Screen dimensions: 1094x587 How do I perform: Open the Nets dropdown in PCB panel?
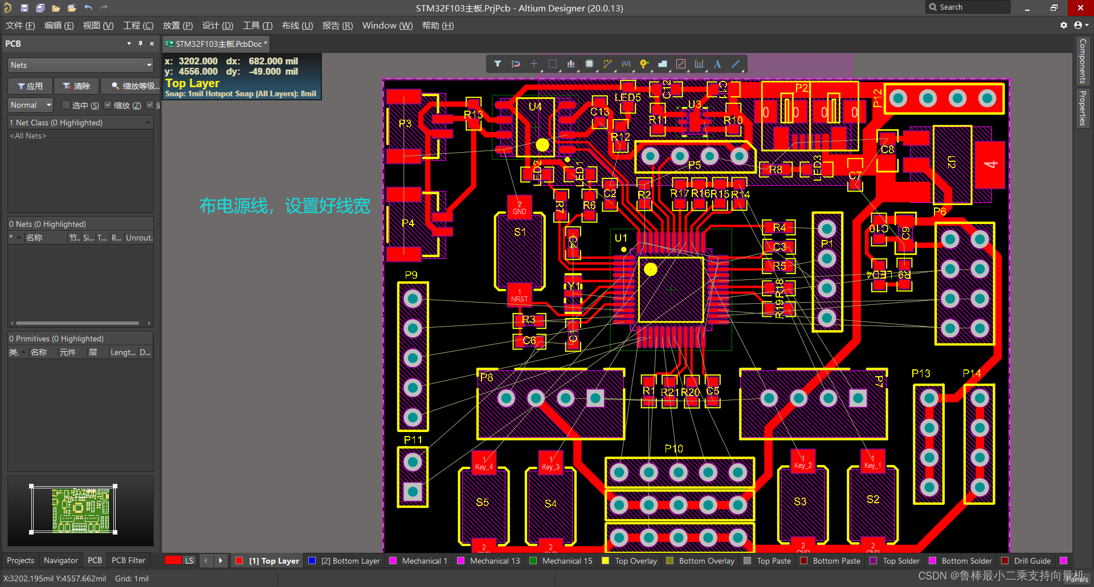pyautogui.click(x=80, y=65)
